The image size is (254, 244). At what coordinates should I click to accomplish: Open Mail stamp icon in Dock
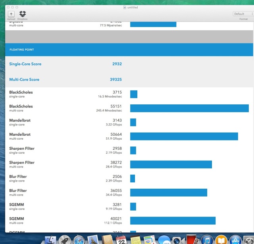[x=93, y=240]
